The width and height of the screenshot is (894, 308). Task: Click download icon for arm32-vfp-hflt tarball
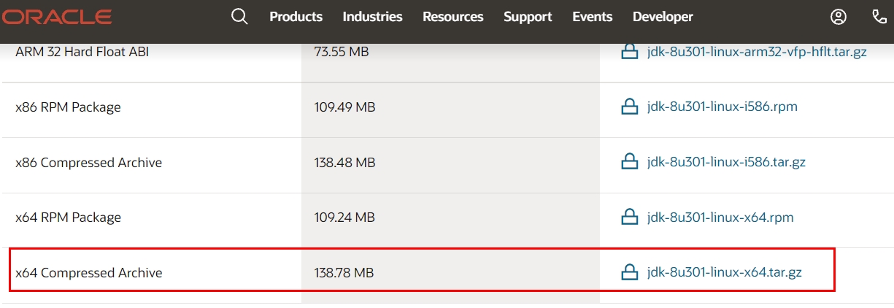coord(629,52)
